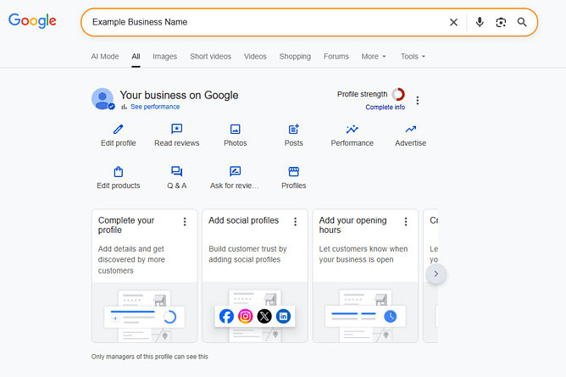Open the Q & A chat icon
The width and height of the screenshot is (566, 377).
[176, 171]
